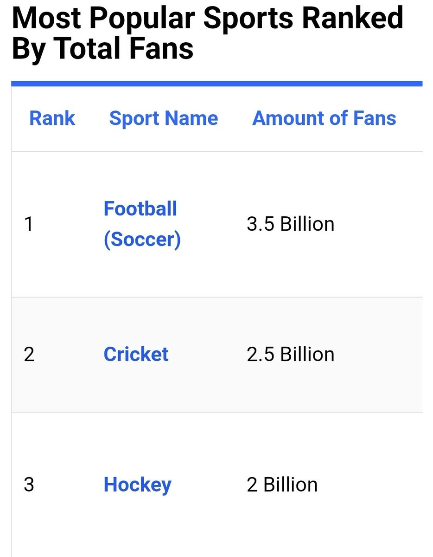Screen dimensions: 433x557
Task: Select the 2 Billion fans cell
Action: [282, 485]
